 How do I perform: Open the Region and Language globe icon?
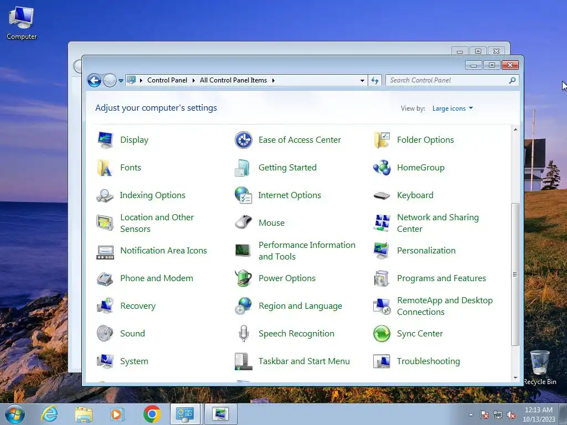click(x=244, y=306)
